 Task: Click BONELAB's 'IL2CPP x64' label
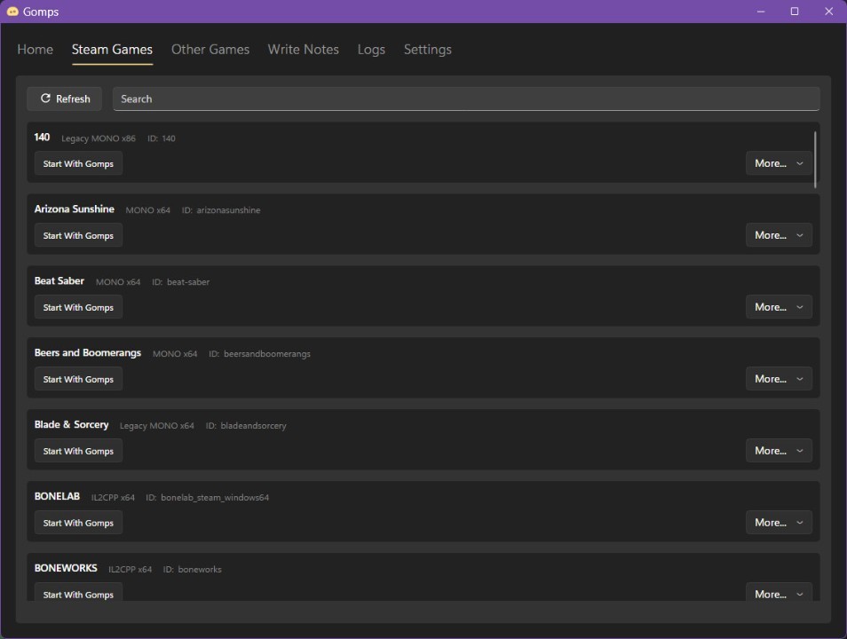tap(113, 498)
